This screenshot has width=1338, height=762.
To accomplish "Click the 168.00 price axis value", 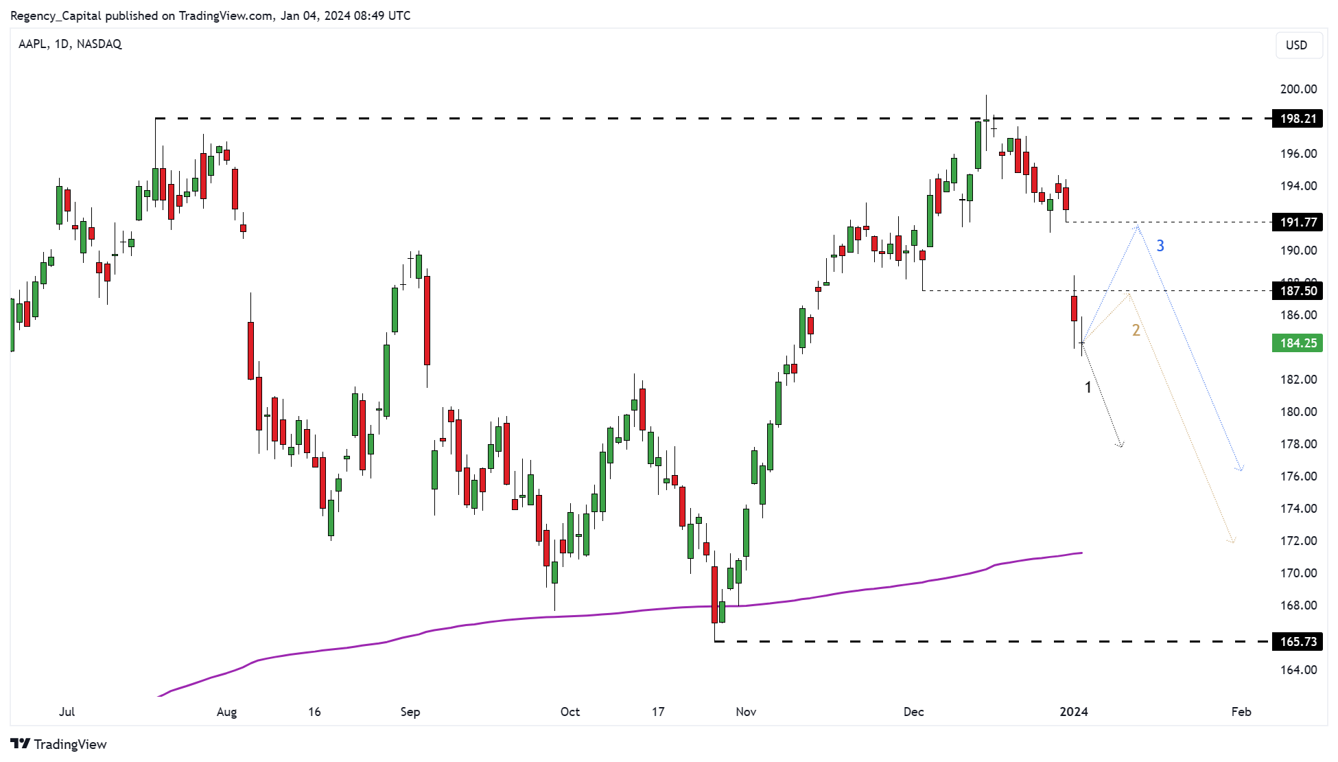I will click(1298, 605).
